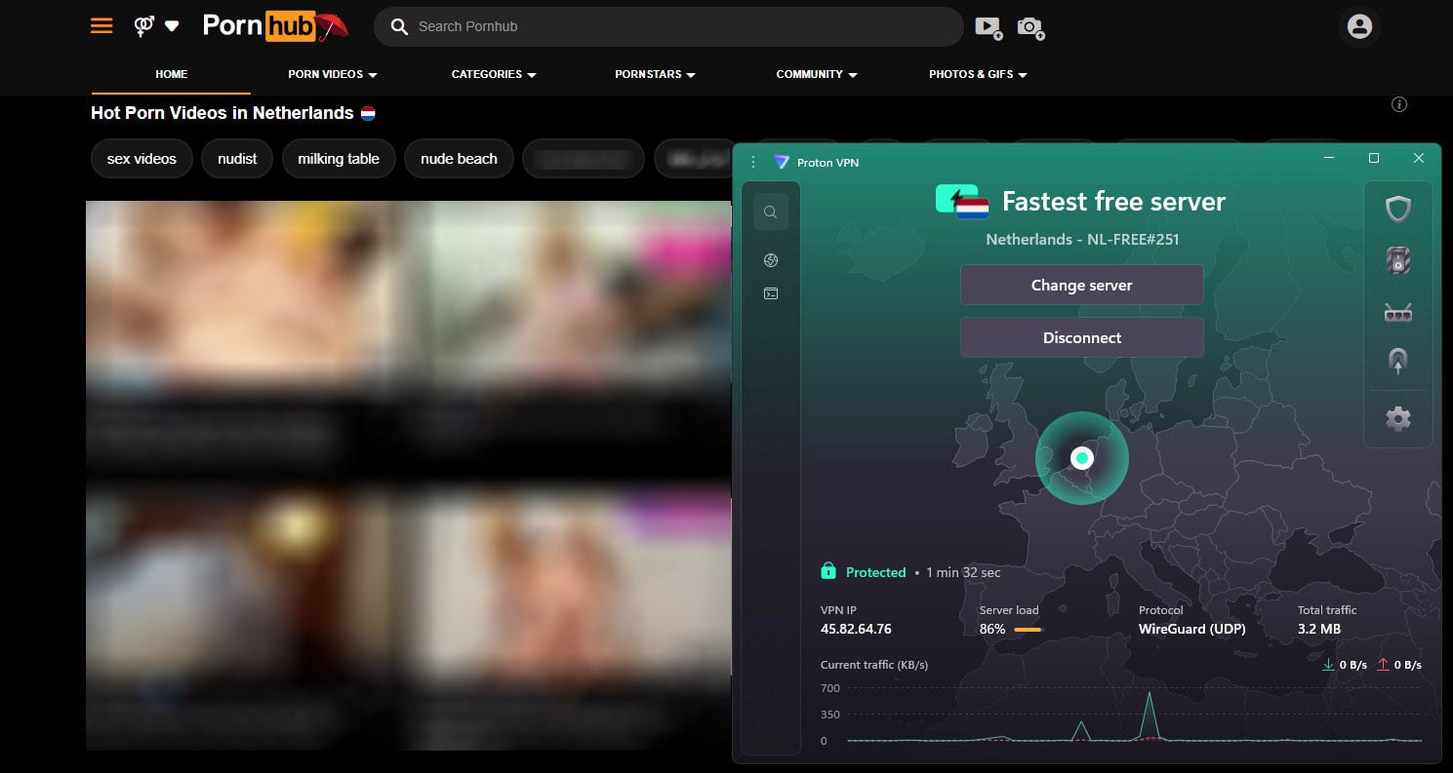The height and width of the screenshot is (773, 1453).
Task: Open the upload video icon
Action: (989, 27)
